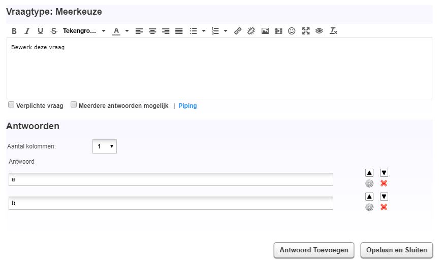Image resolution: width=443 pixels, height=266 pixels.
Task: Click the strikethrough icon
Action: (54, 31)
